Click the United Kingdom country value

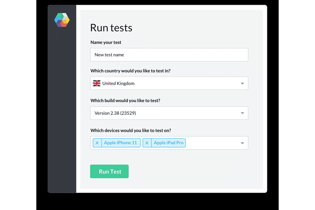click(x=118, y=83)
